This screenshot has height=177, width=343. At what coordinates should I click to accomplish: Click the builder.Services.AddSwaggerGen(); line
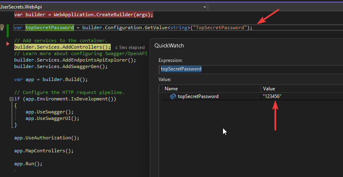[61, 66]
